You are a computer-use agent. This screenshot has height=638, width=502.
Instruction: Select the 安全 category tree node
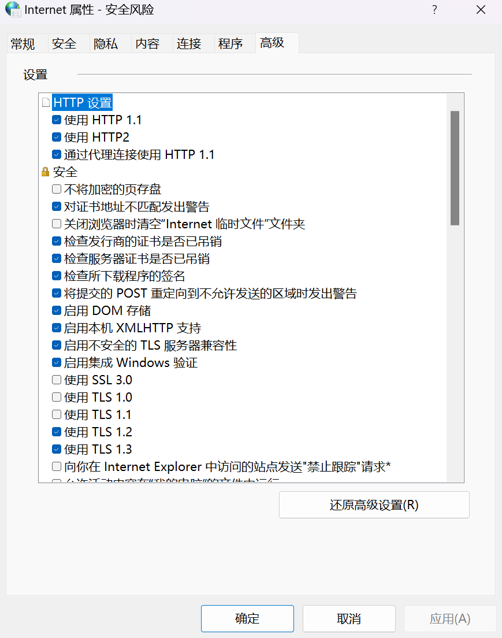[x=65, y=172]
